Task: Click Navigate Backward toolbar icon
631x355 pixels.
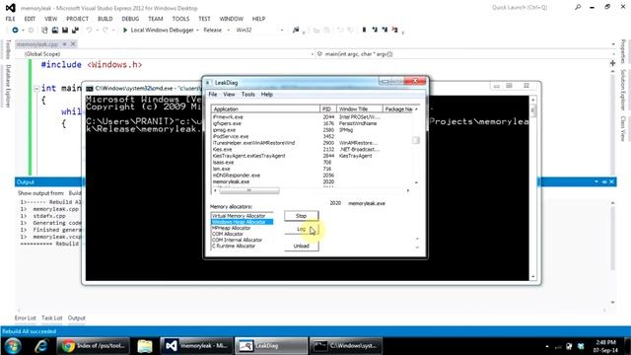Action: point(15,30)
